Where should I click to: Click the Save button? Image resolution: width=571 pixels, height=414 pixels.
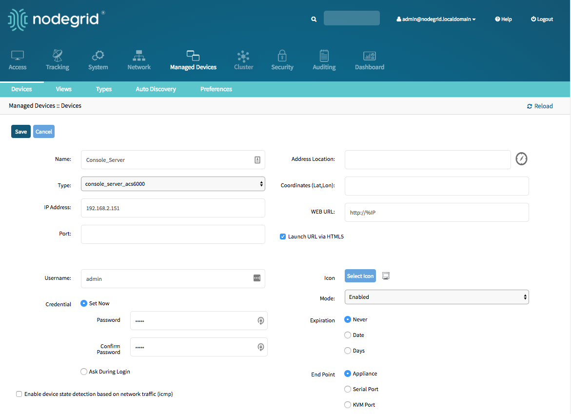click(x=21, y=132)
